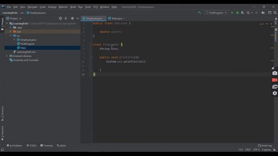Collapse the src folder
The width and height of the screenshot is (278, 156).
[10, 36]
